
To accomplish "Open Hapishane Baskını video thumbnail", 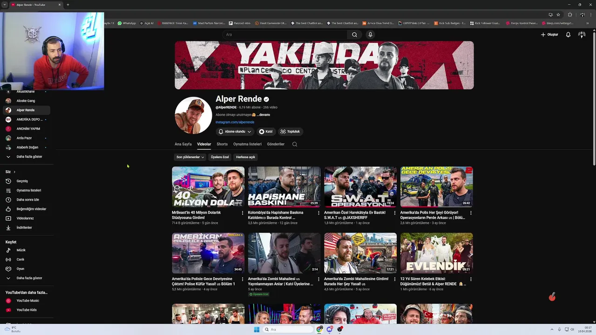I will [x=284, y=187].
